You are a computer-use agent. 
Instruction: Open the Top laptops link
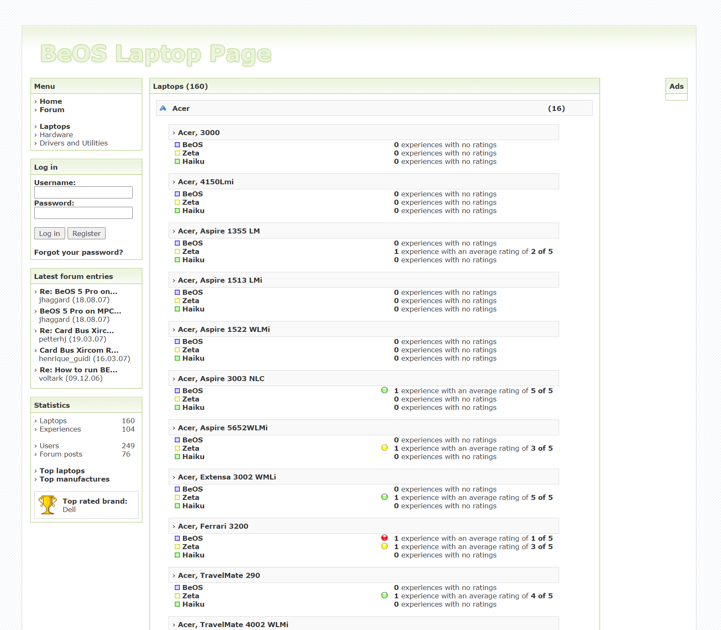pyautogui.click(x=62, y=471)
